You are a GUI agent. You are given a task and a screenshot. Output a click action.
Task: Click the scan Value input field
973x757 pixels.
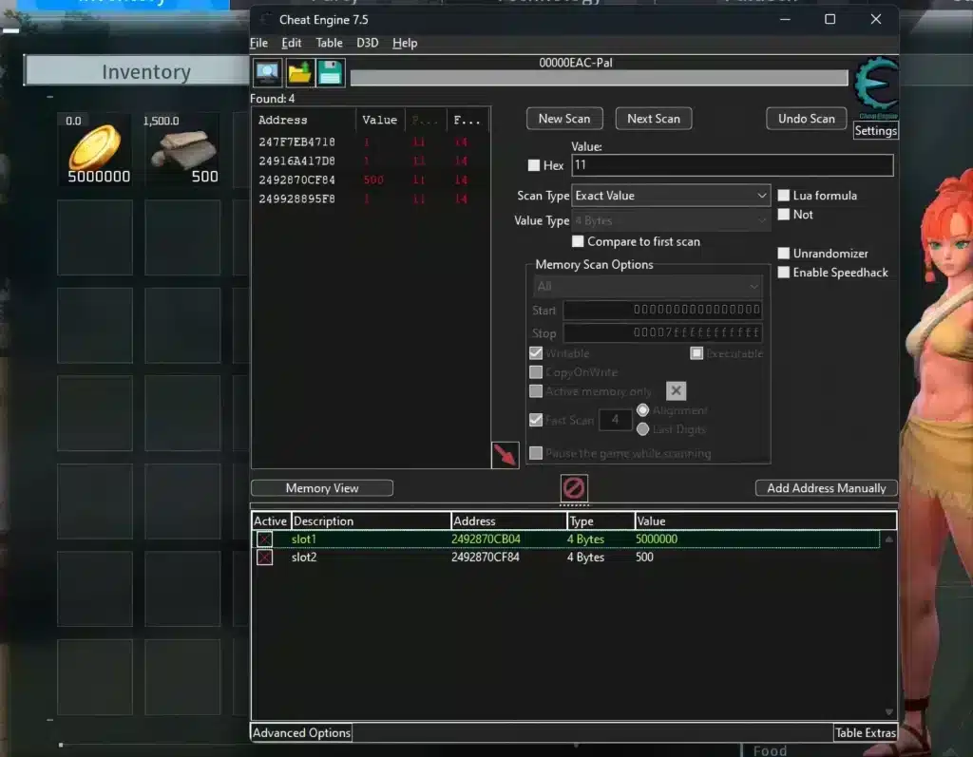click(733, 165)
